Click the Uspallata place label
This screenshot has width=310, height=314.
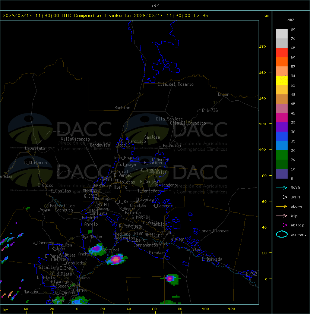click(35, 148)
